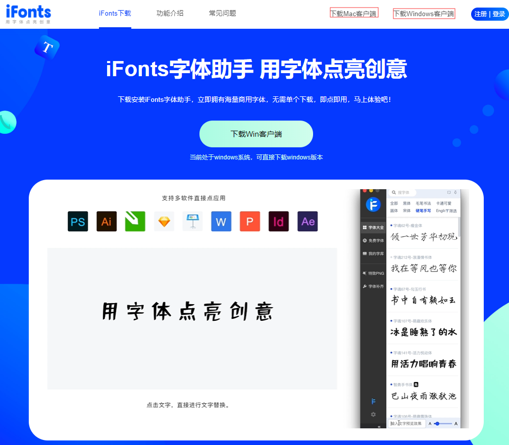The image size is (509, 445).
Task: Click the 下载Mac客户端 link
Action: pos(354,13)
